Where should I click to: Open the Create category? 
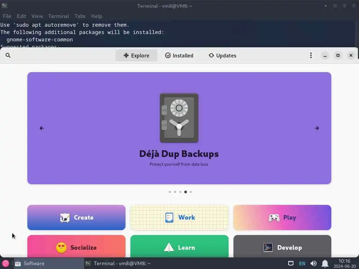76,217
